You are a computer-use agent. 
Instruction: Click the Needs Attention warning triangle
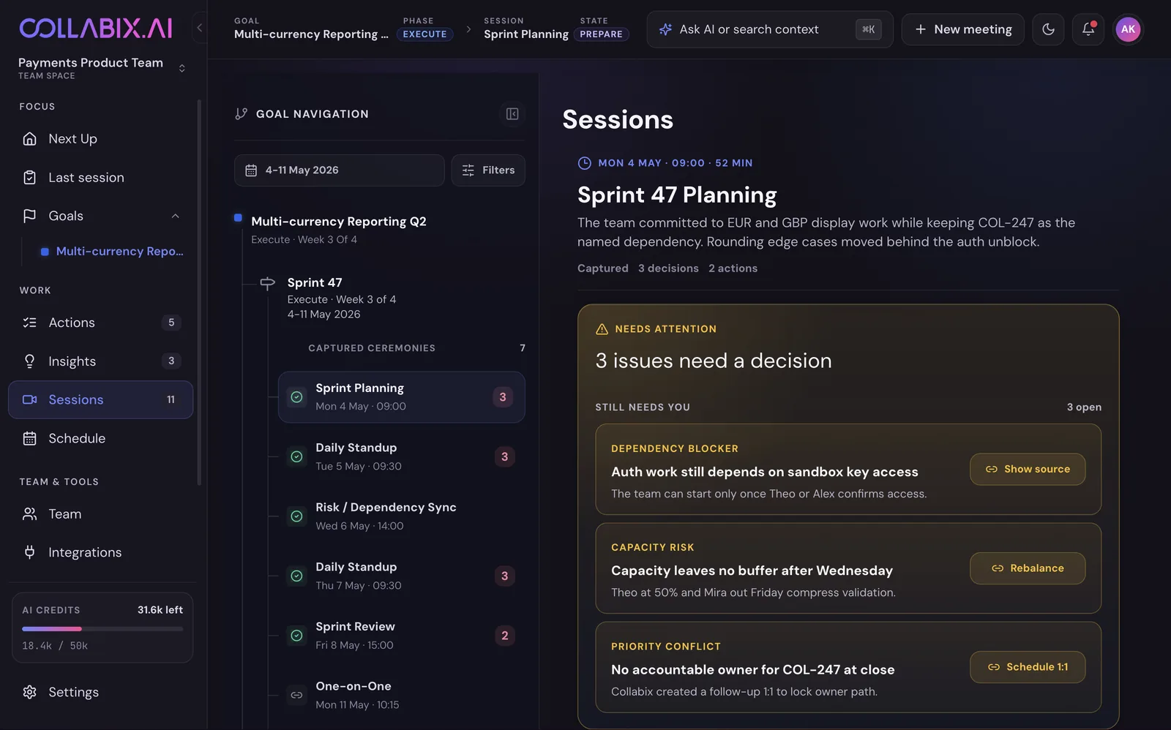tap(602, 329)
